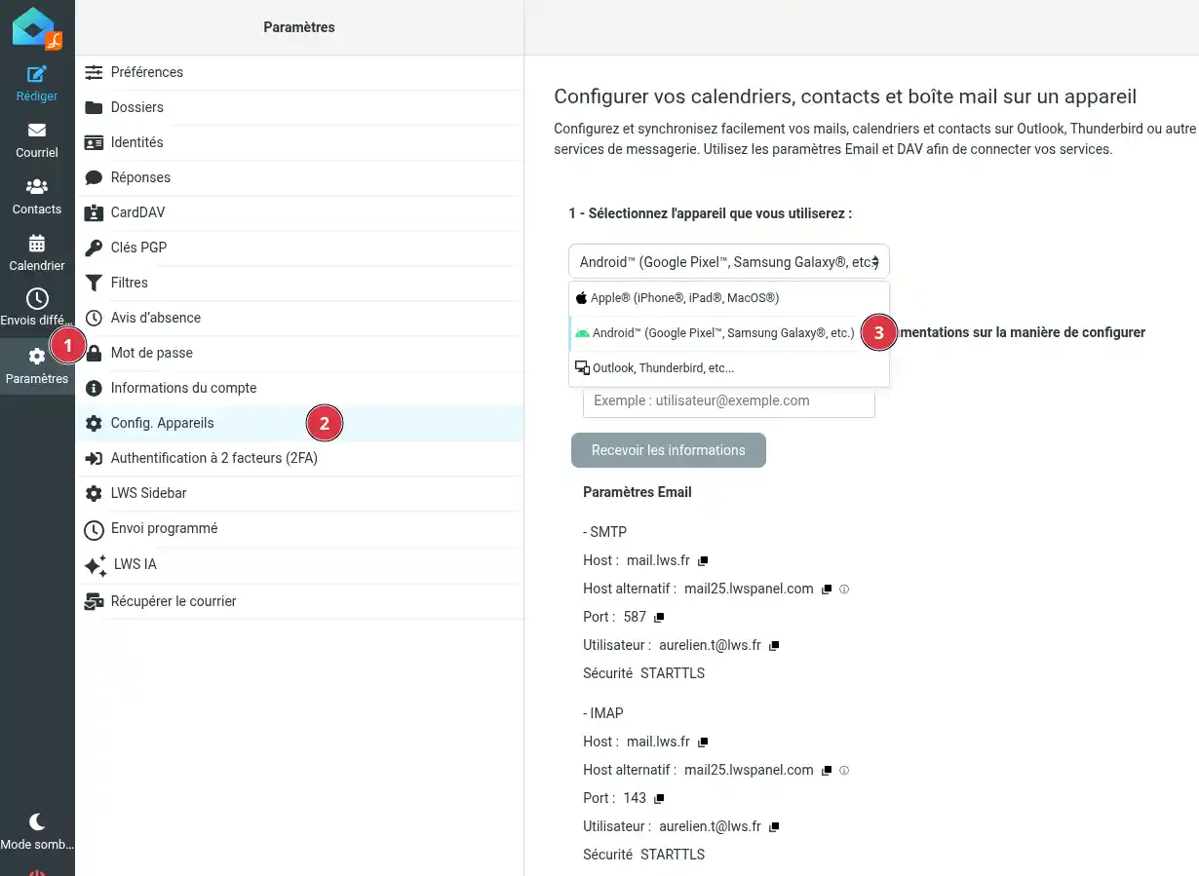Open Informations du compte
Screen dimensions: 1199x876
click(x=299, y=388)
